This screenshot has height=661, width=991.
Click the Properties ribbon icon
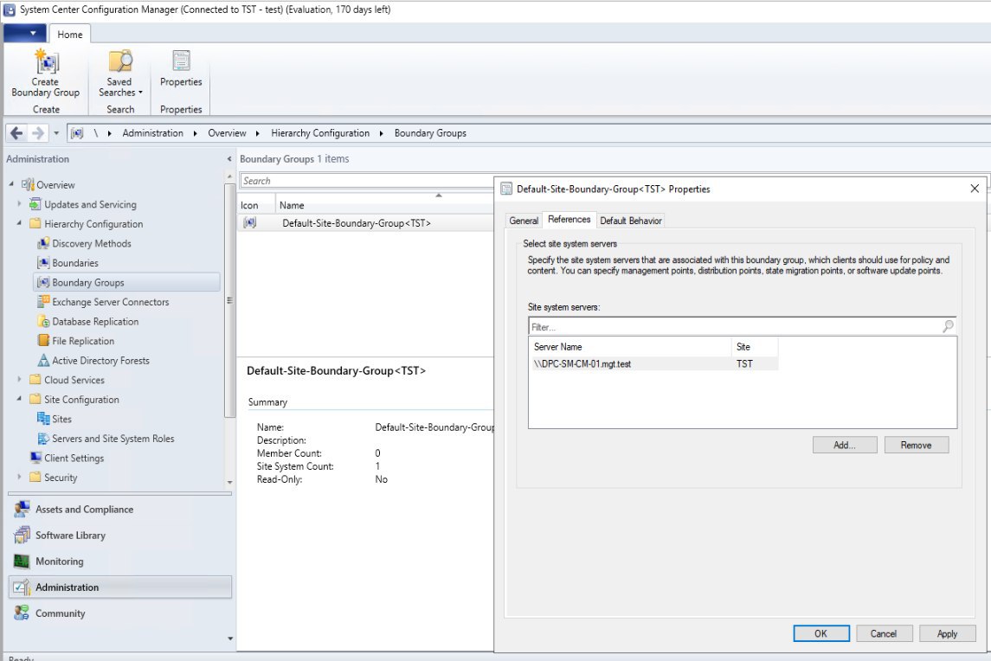pyautogui.click(x=181, y=61)
